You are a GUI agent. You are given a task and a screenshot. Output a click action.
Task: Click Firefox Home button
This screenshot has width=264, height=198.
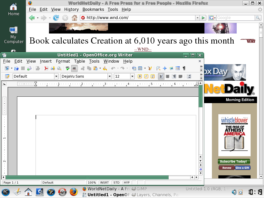[74, 18]
